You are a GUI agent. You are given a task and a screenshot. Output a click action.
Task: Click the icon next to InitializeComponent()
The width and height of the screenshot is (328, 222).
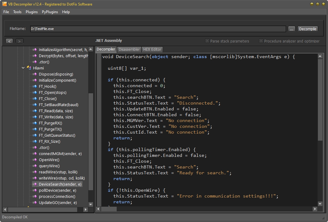35,80
